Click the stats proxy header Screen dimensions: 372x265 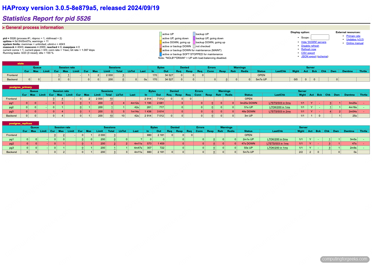tap(20, 64)
